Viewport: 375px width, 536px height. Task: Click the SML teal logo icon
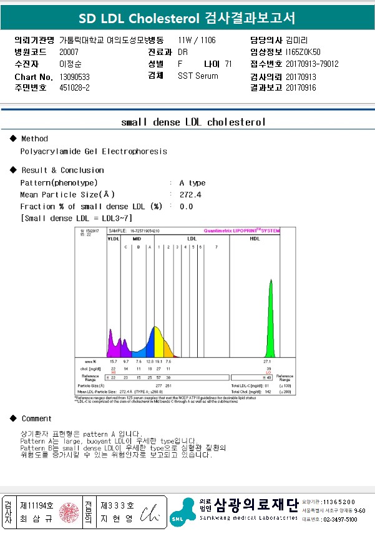[183, 512]
